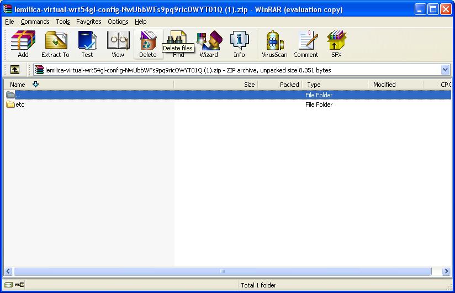Click the drive icon in status bar
This screenshot has height=293, width=455.
click(8, 285)
